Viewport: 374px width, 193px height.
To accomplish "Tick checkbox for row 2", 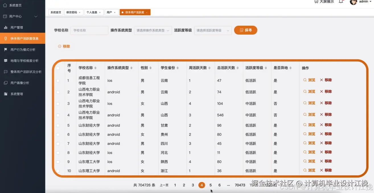I will [x=58, y=92].
